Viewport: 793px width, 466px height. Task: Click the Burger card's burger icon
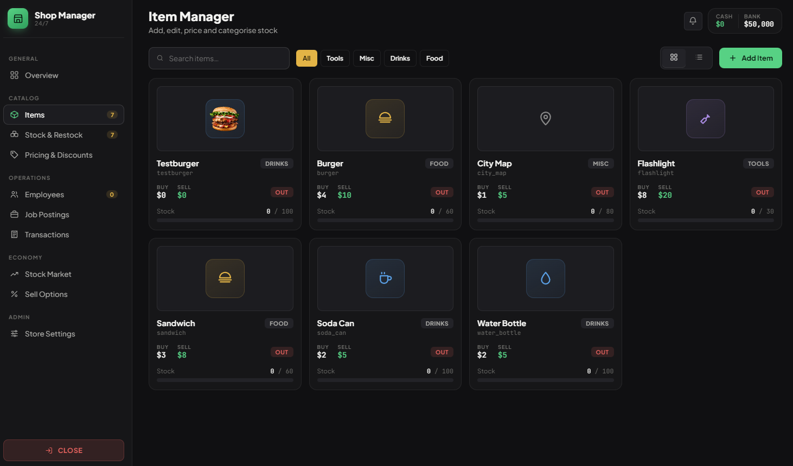[385, 119]
